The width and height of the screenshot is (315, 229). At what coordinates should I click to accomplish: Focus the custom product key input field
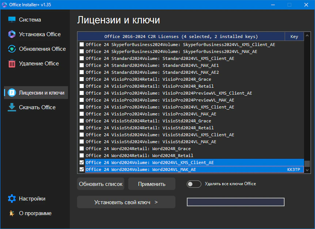pos(235,202)
